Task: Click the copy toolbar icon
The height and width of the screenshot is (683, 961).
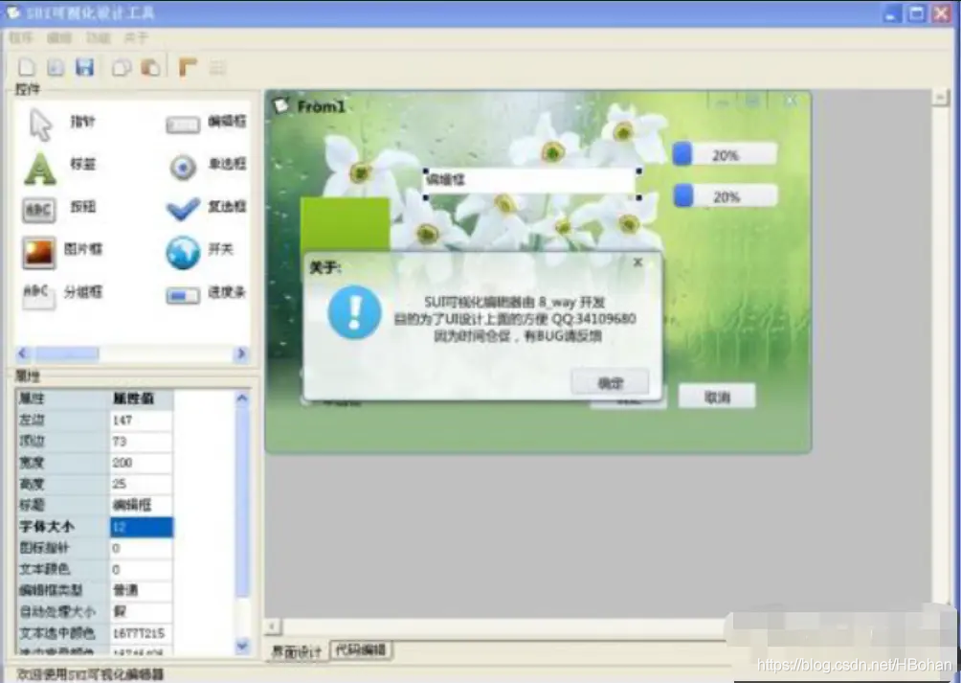Action: [122, 67]
